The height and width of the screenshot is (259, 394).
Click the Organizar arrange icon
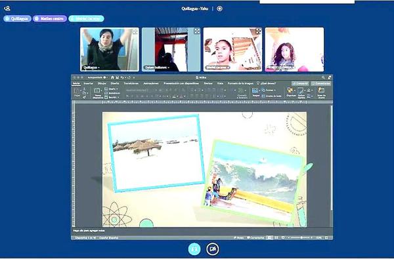click(x=290, y=90)
